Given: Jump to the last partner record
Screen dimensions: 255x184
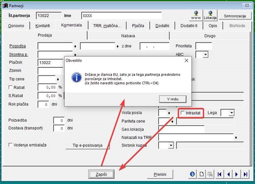Looking at the screenshot, I should [246, 174].
